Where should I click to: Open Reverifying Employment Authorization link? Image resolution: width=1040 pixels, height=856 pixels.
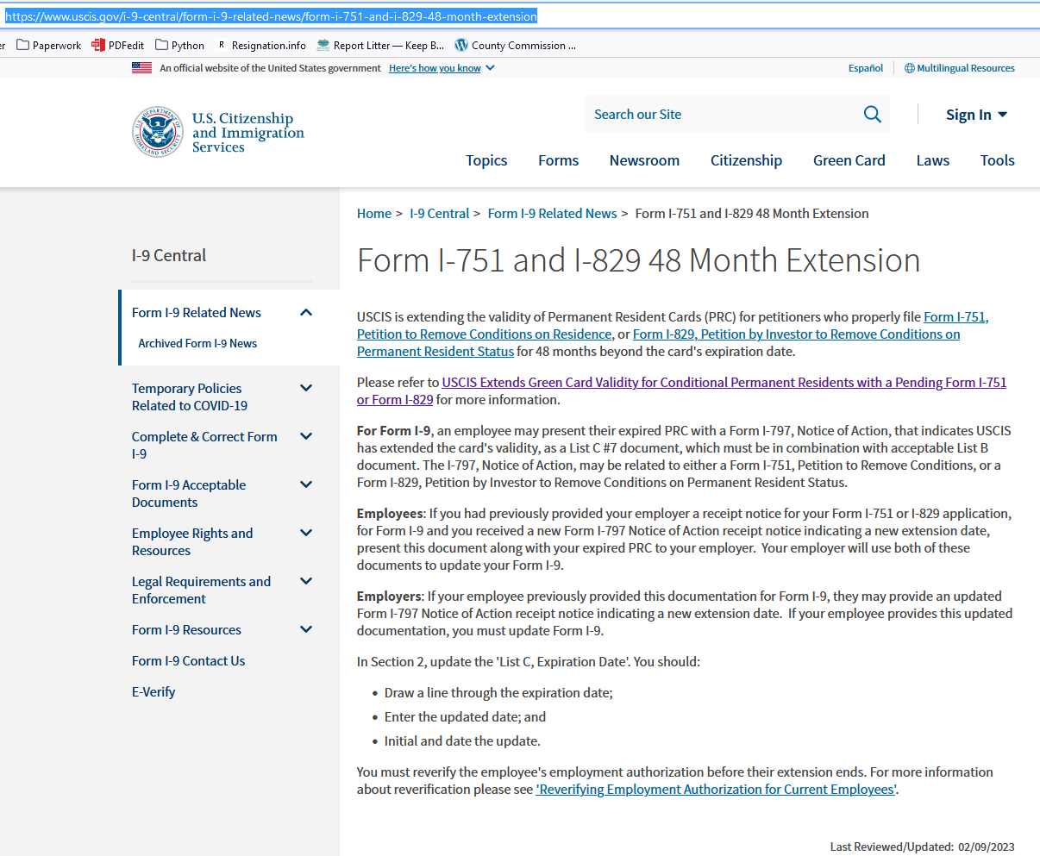click(716, 790)
